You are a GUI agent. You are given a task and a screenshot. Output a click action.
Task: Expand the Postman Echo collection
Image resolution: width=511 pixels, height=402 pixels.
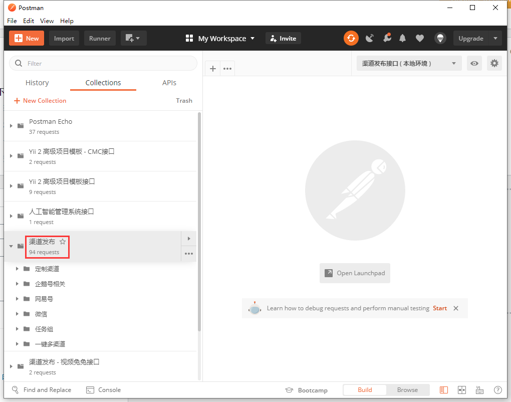(11, 126)
